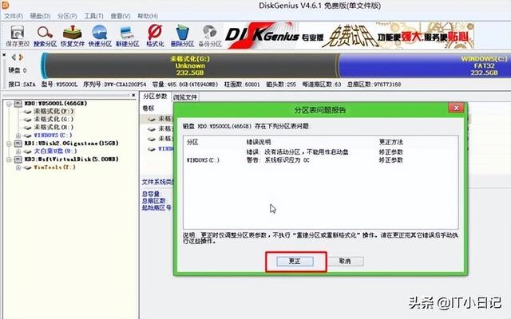511x319 pixels.
Task: Click the 起始扇区号 label
Action: point(156,207)
